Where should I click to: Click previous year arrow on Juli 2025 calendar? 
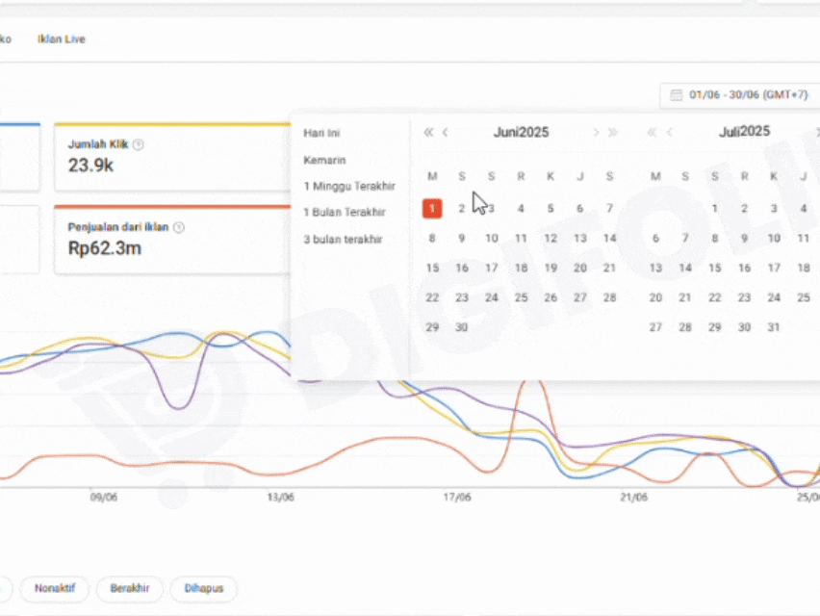pos(653,133)
